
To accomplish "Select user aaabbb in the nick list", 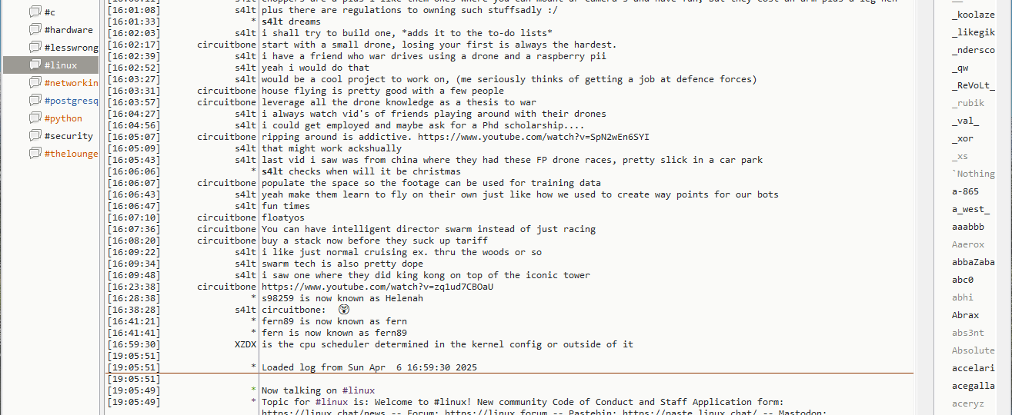I will click(x=967, y=227).
